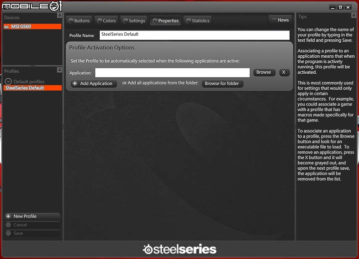This screenshot has width=359, height=259.
Task: Click the plus icon on Add Application
Action: point(75,84)
